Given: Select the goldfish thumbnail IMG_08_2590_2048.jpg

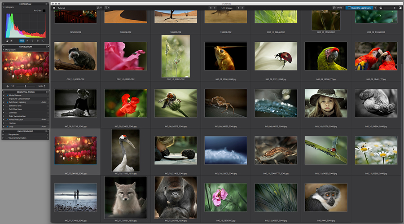Looking at the screenshot, I should [x=226, y=56].
